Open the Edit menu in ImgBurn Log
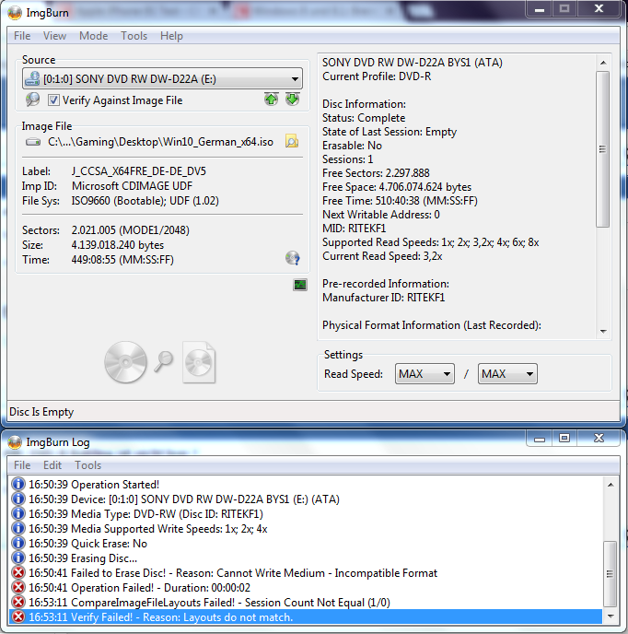 [x=52, y=465]
